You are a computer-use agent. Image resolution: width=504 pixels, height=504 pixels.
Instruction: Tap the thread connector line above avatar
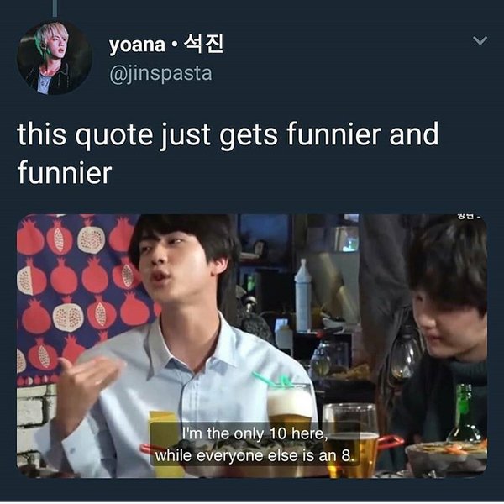(55, 8)
